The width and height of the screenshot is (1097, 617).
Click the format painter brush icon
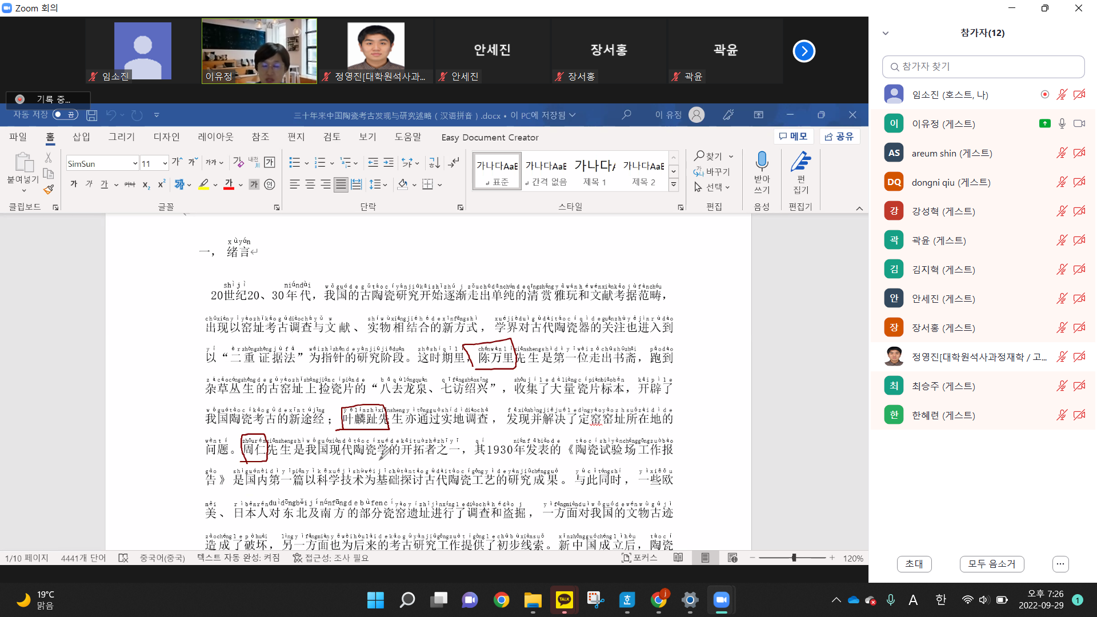49,189
